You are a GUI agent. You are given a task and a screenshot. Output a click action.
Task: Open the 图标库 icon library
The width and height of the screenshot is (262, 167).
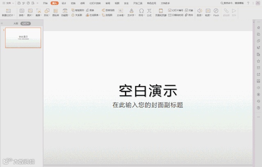point(56,13)
